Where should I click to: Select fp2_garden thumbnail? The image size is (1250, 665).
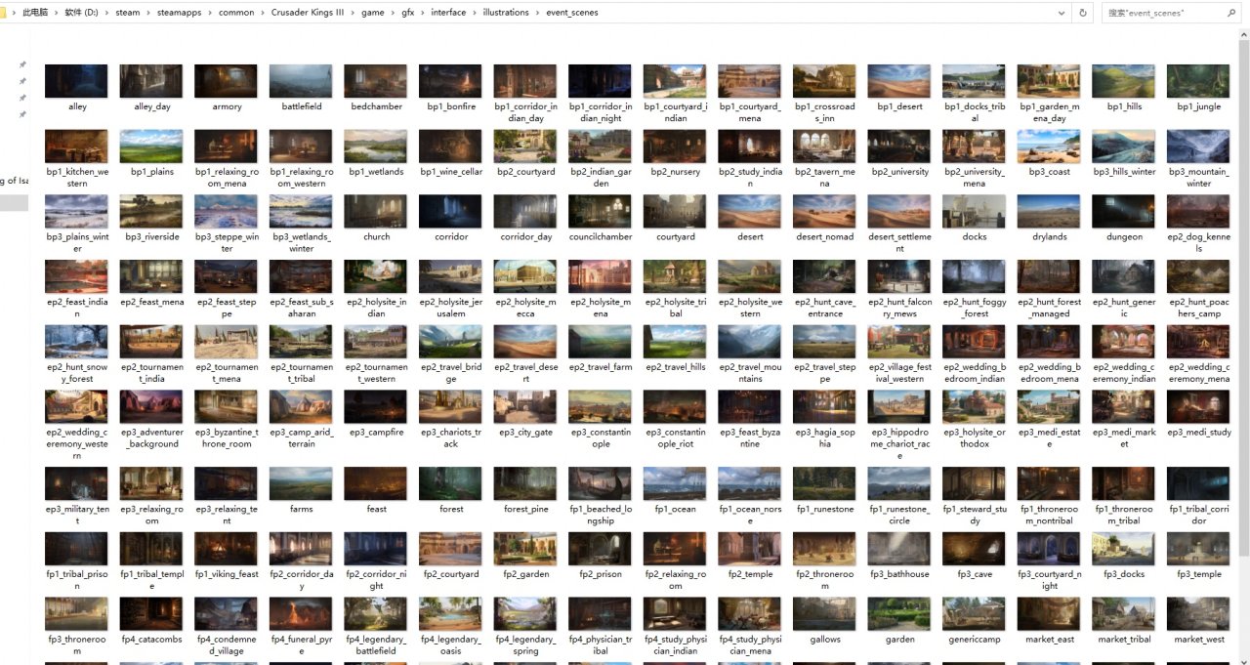coord(525,549)
